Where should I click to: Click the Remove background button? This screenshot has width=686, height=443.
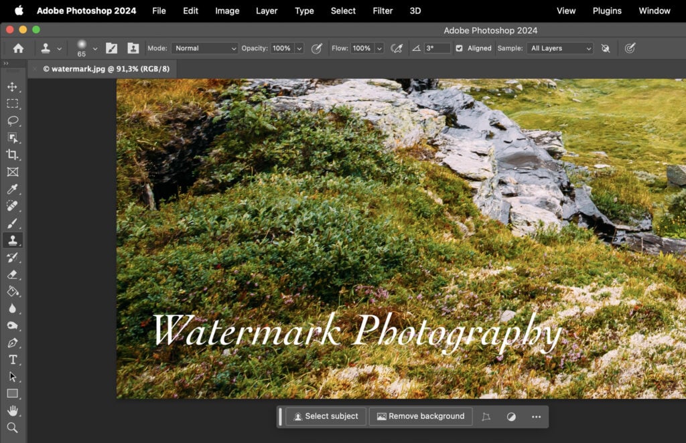pyautogui.click(x=421, y=416)
